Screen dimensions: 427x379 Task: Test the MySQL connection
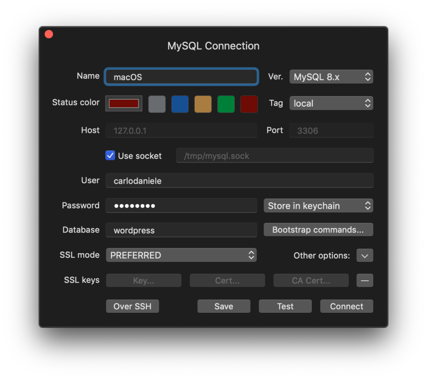(285, 307)
